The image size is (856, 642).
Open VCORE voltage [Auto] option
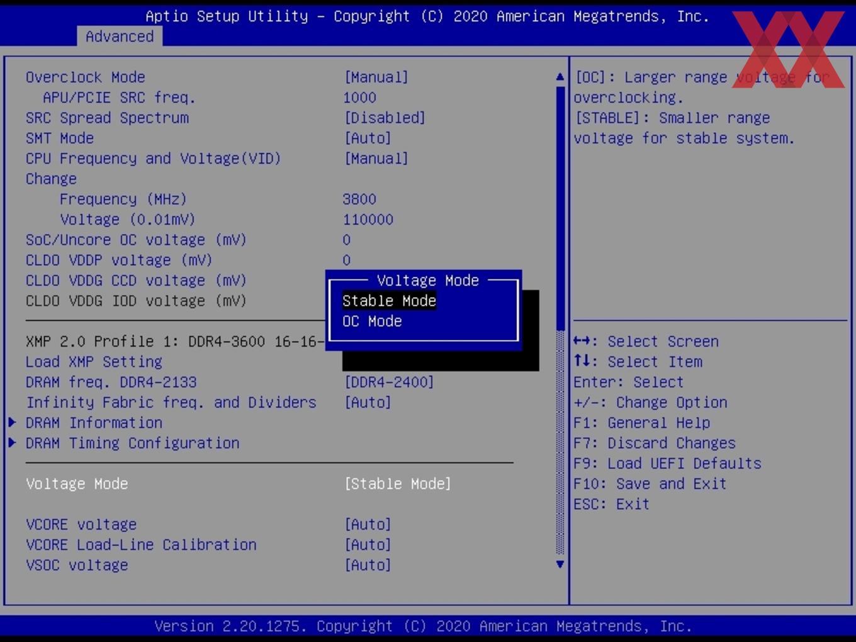[368, 524]
